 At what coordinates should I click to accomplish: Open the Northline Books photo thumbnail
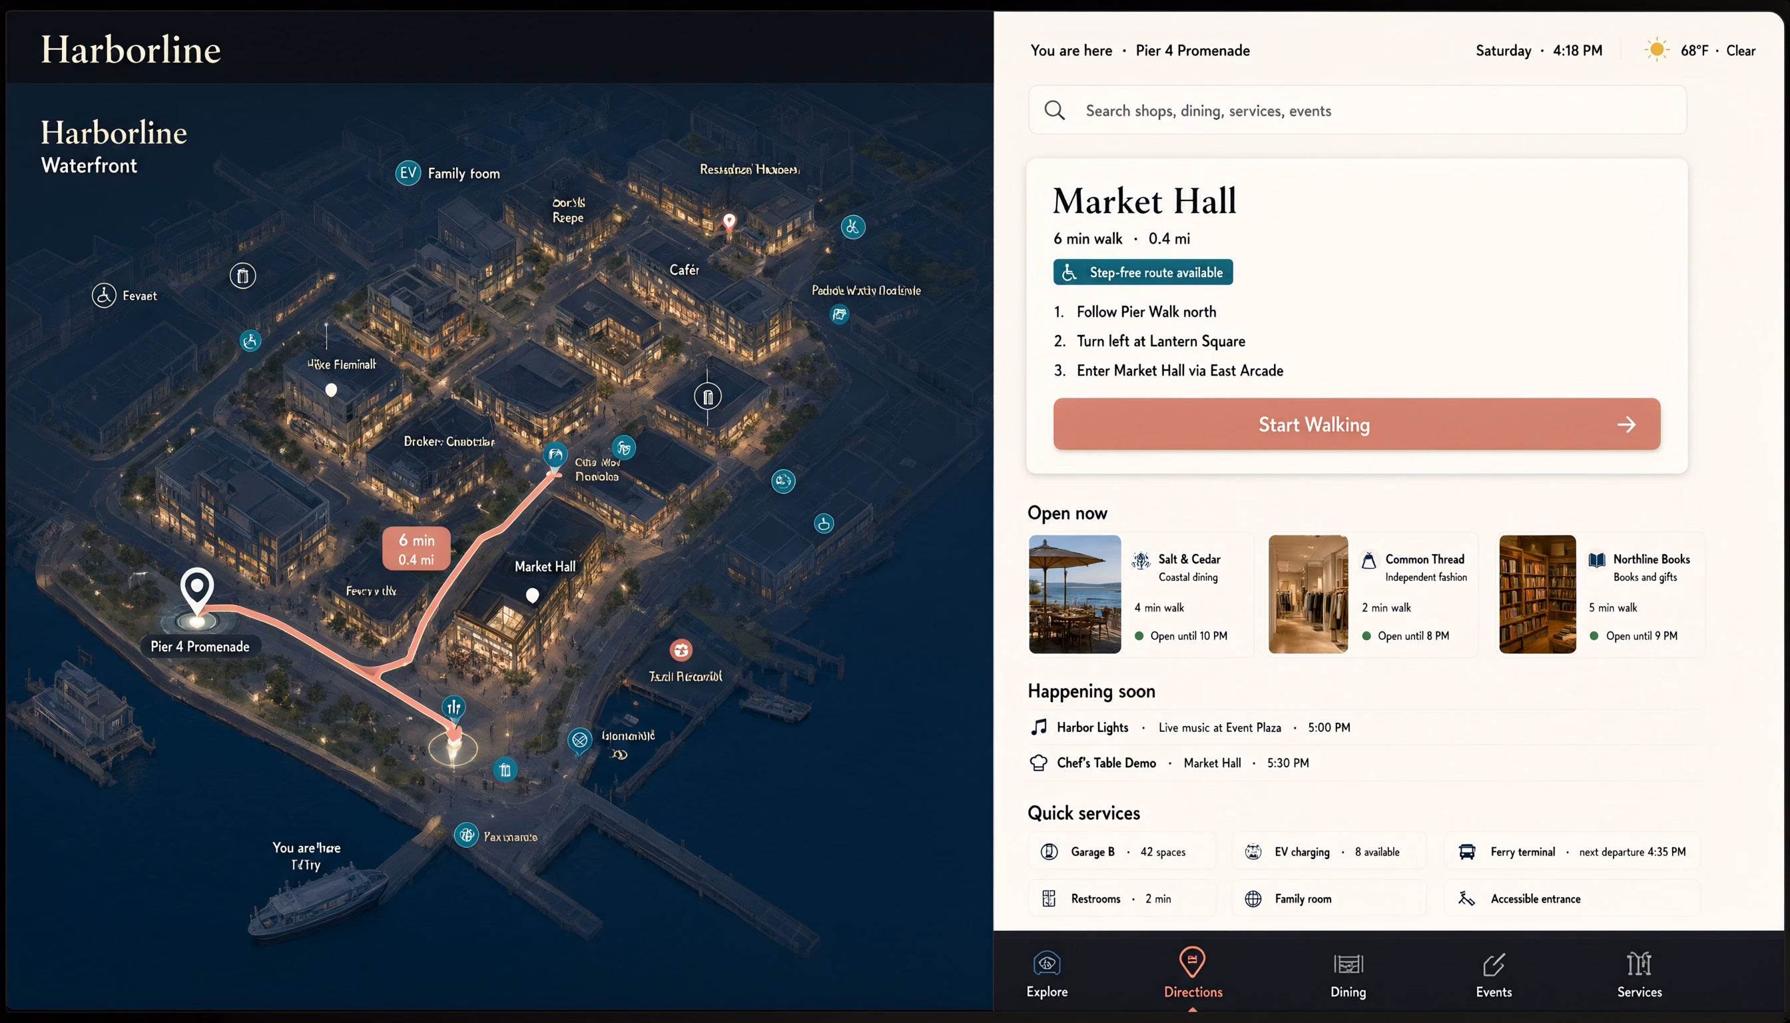point(1538,594)
